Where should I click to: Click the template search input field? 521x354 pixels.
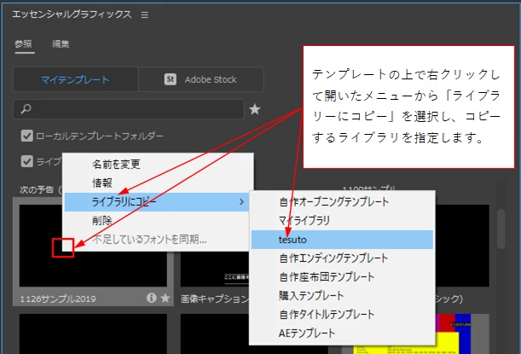(129, 109)
